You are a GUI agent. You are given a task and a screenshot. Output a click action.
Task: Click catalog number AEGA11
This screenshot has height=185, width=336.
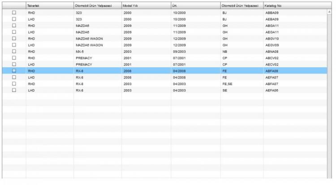(272, 32)
